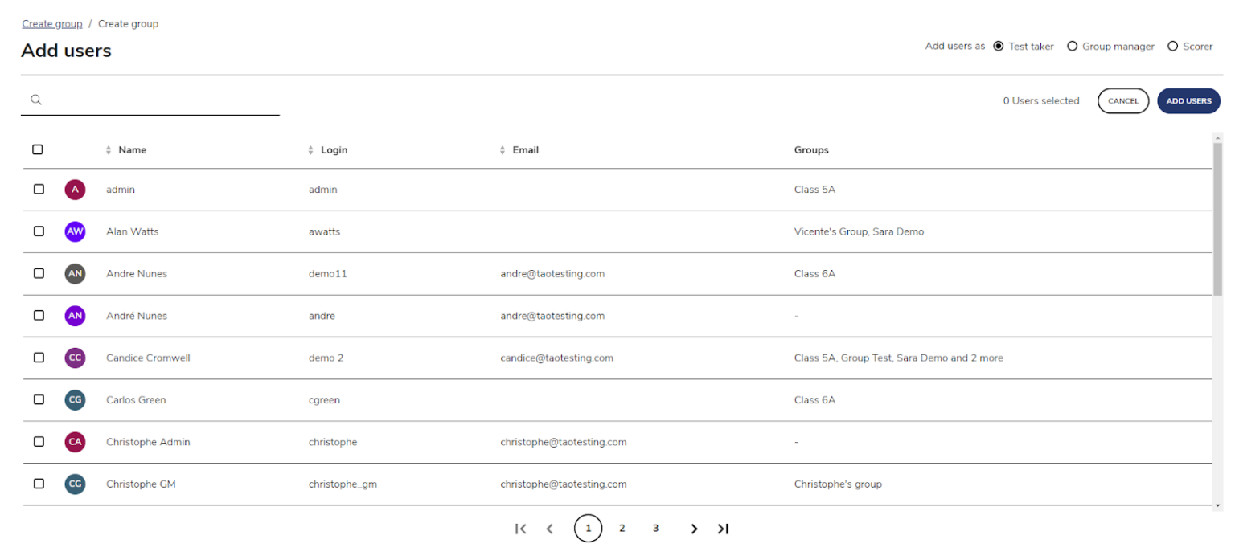Viewport: 1235px width, 560px height.
Task: Jump to the last page of users
Action: (x=723, y=528)
